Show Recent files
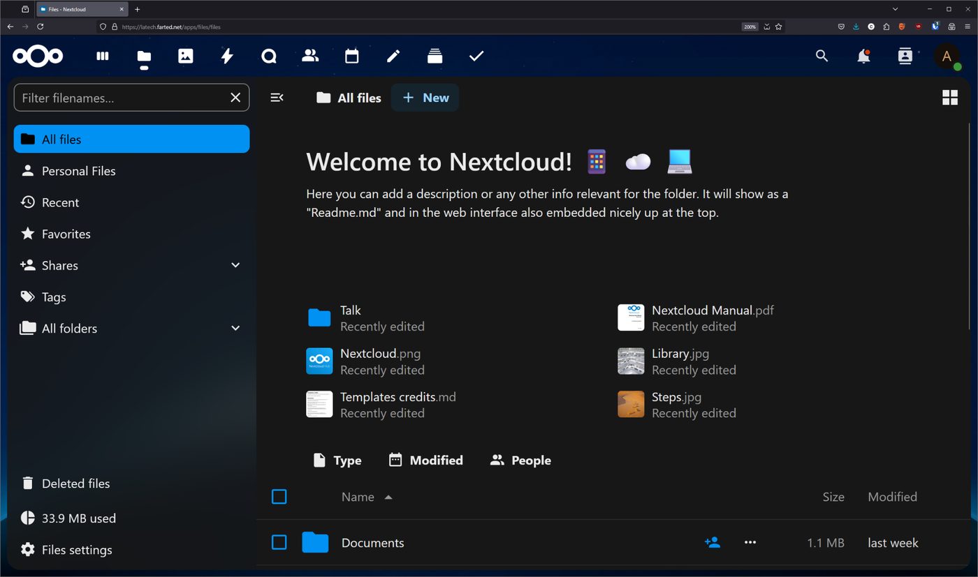 click(x=131, y=202)
